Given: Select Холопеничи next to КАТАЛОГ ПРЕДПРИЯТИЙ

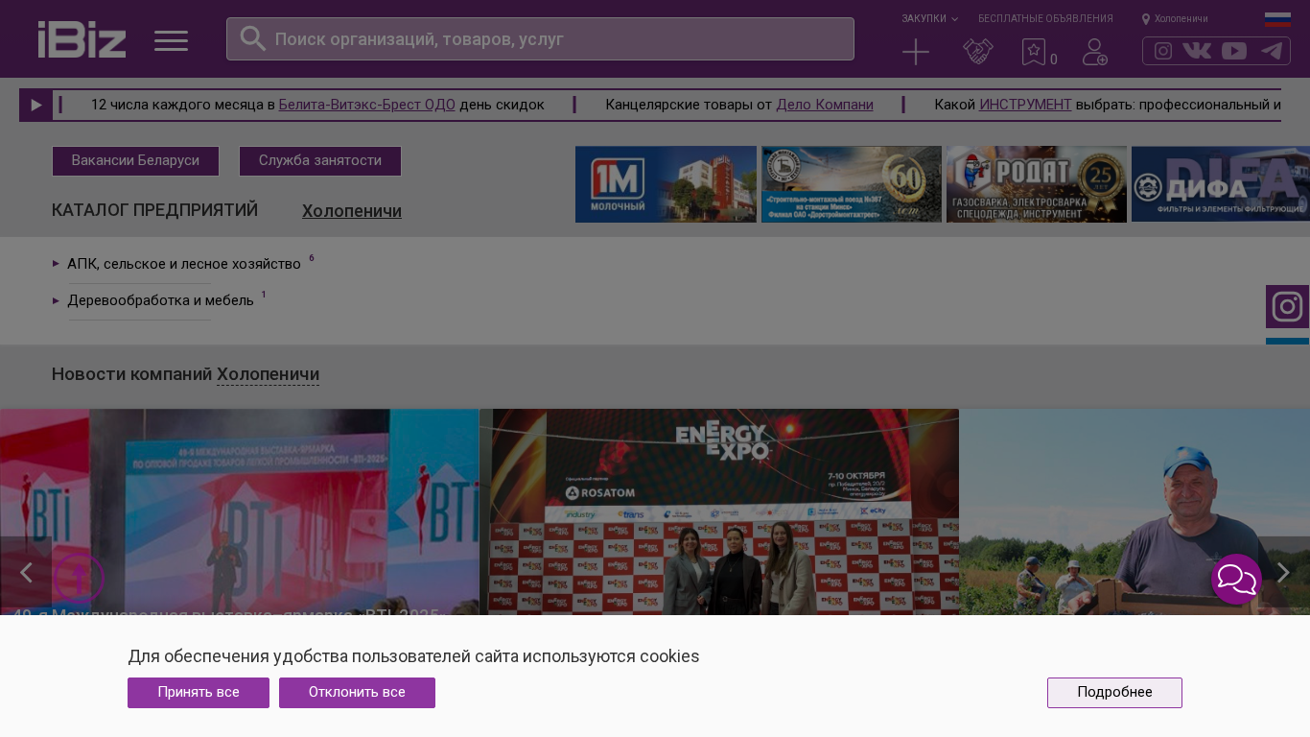Looking at the screenshot, I should click(x=352, y=211).
